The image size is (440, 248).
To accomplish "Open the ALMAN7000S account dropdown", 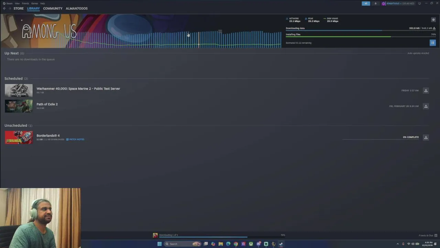I will click(398, 3).
